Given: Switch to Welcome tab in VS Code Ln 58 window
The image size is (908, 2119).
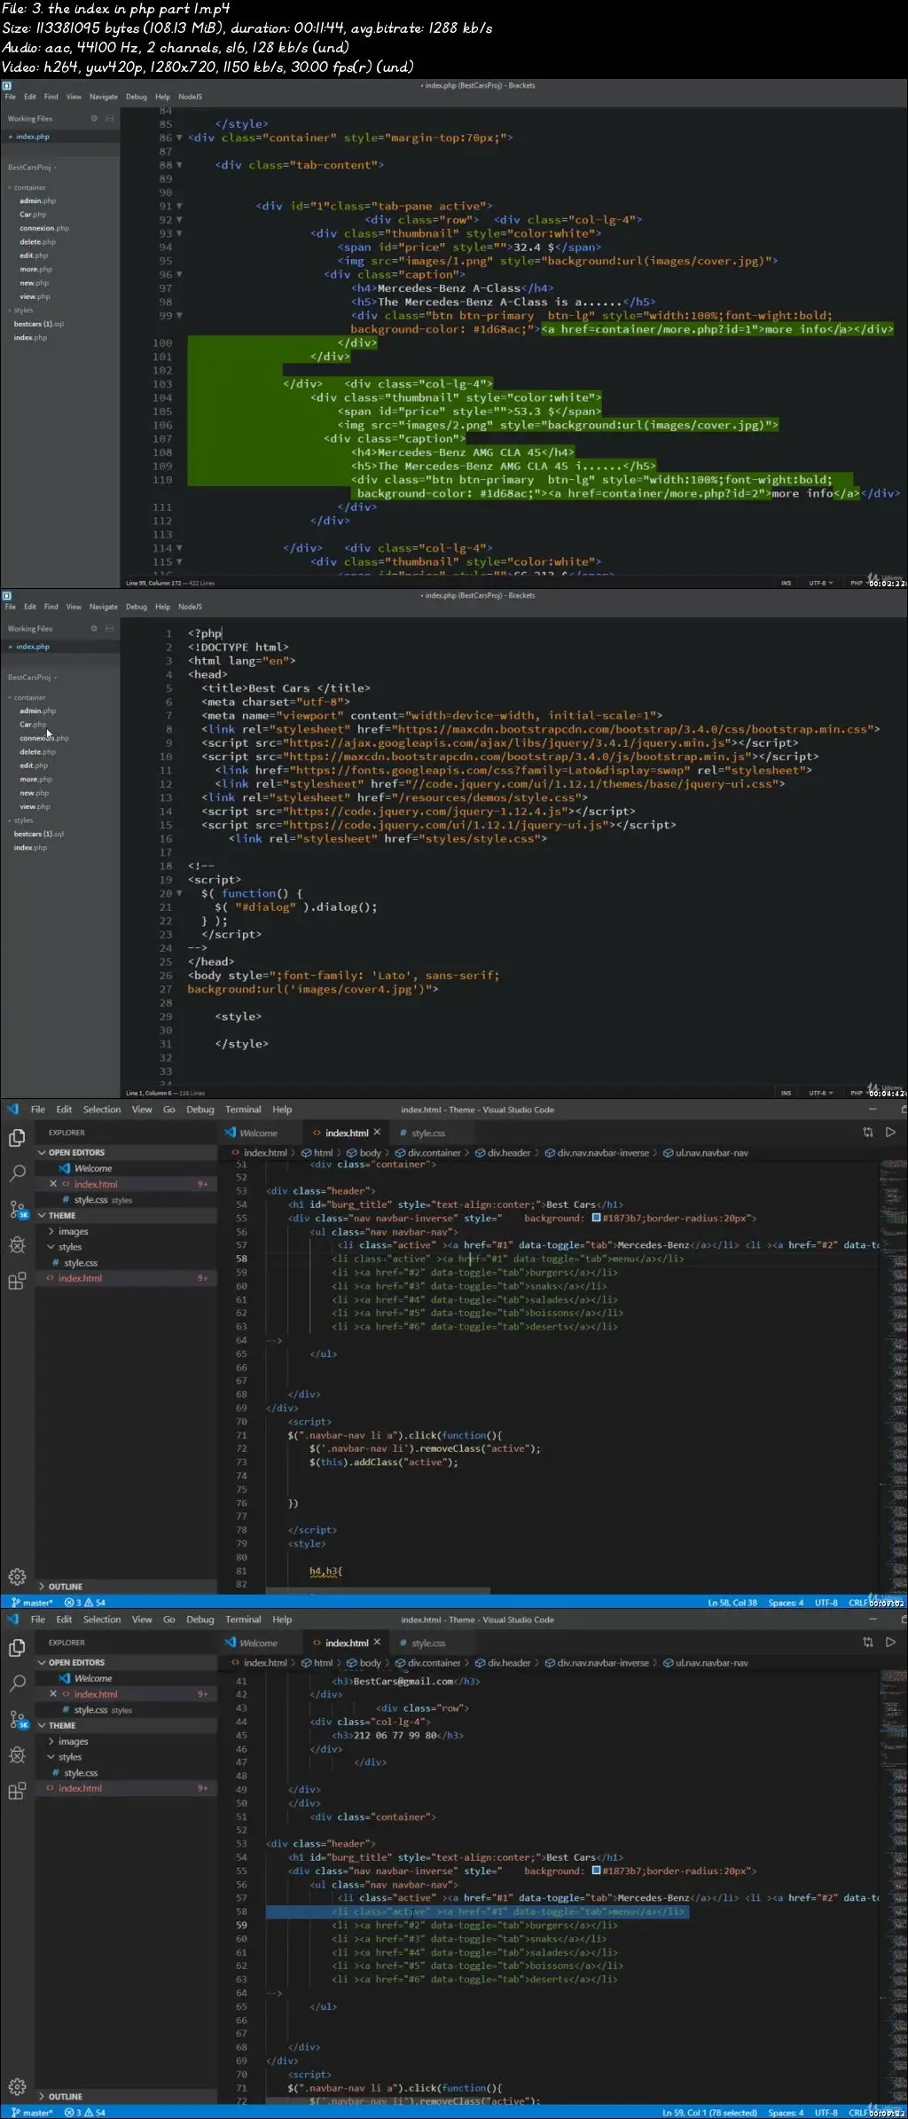Looking at the screenshot, I should tap(252, 1133).
